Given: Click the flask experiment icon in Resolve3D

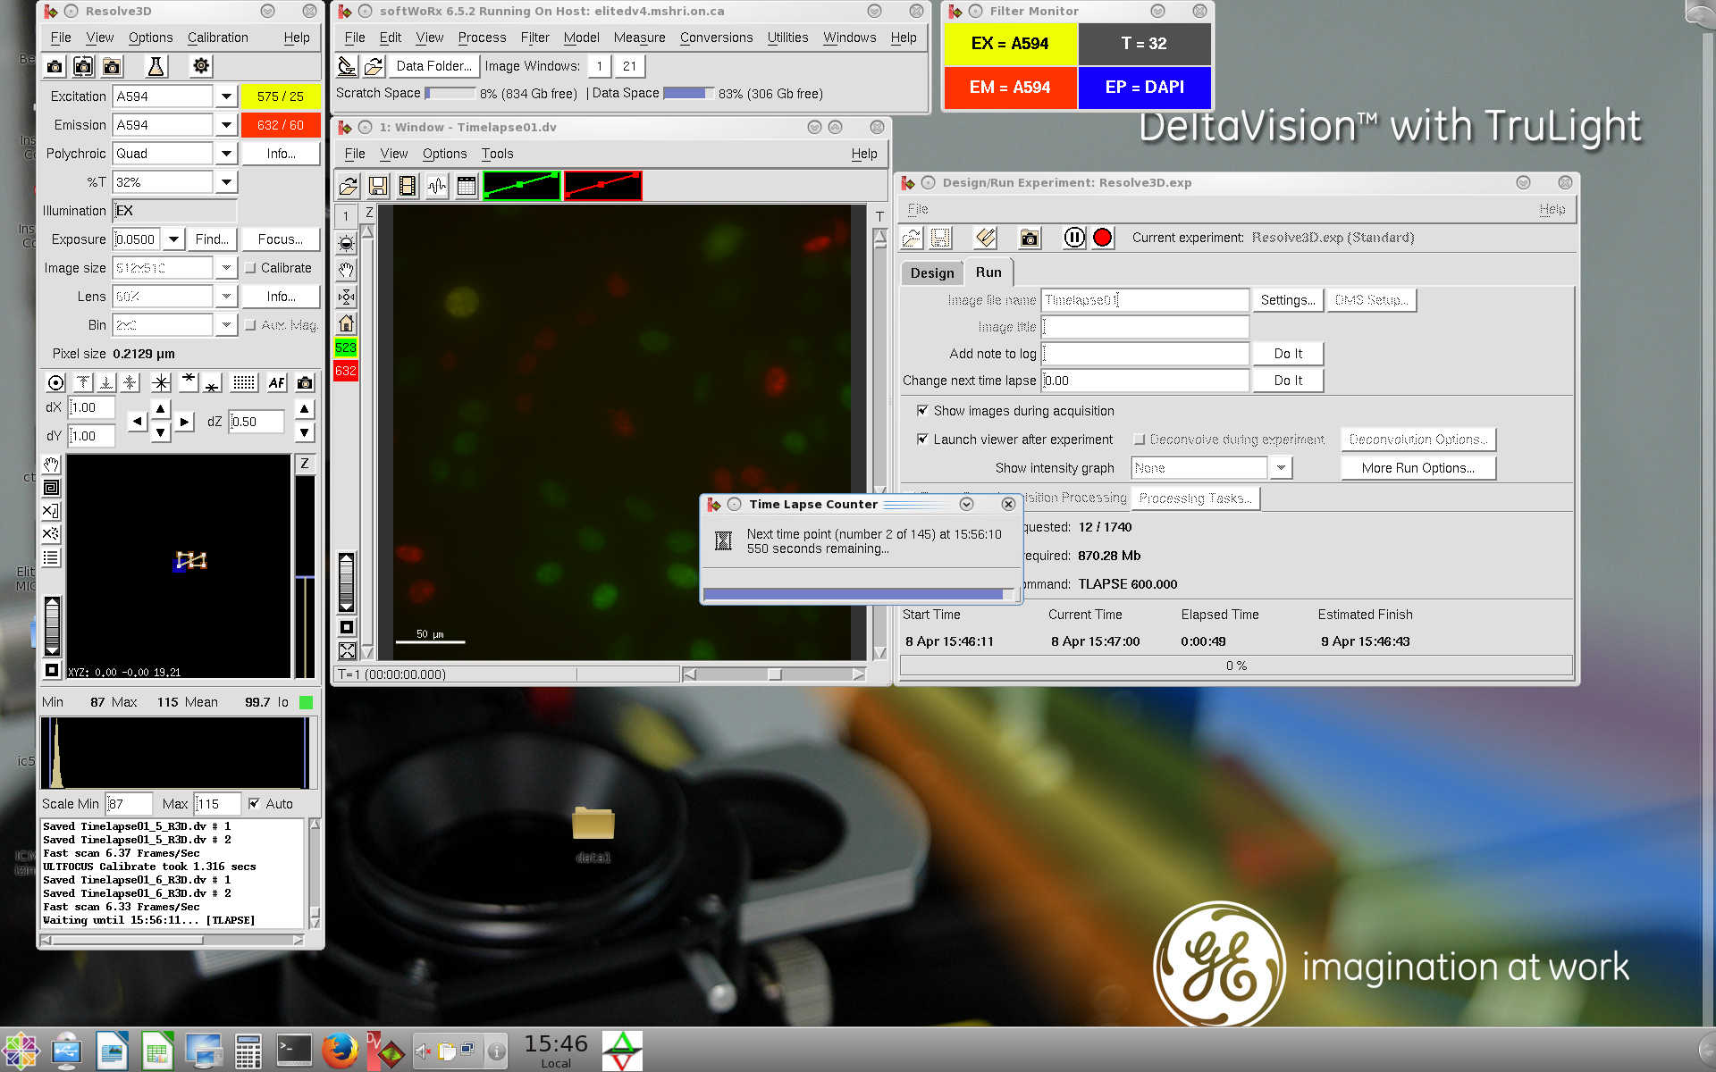Looking at the screenshot, I should tap(156, 66).
